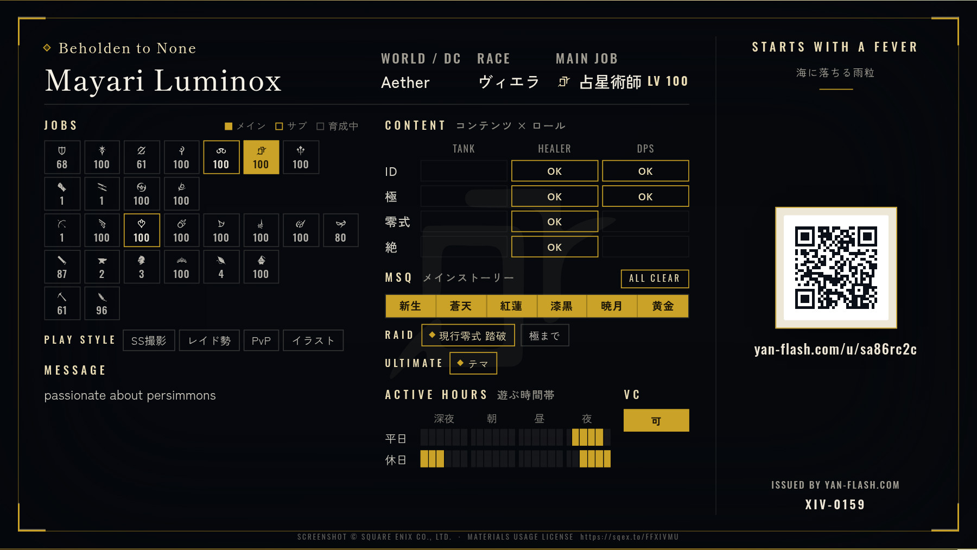Select the 新生 MSQ tab
Image resolution: width=977 pixels, height=550 pixels.
(x=410, y=306)
